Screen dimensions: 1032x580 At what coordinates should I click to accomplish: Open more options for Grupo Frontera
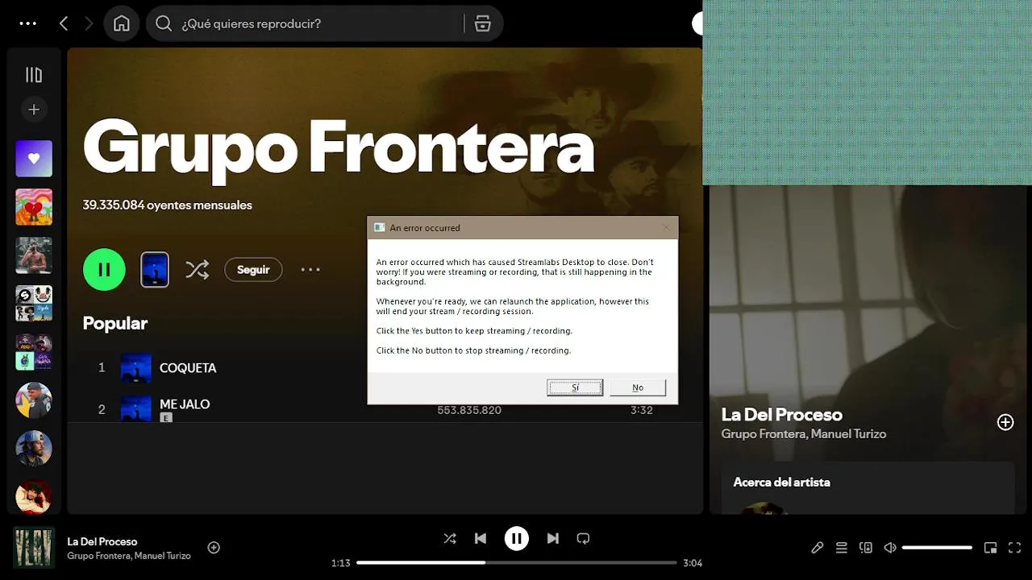[x=310, y=270]
